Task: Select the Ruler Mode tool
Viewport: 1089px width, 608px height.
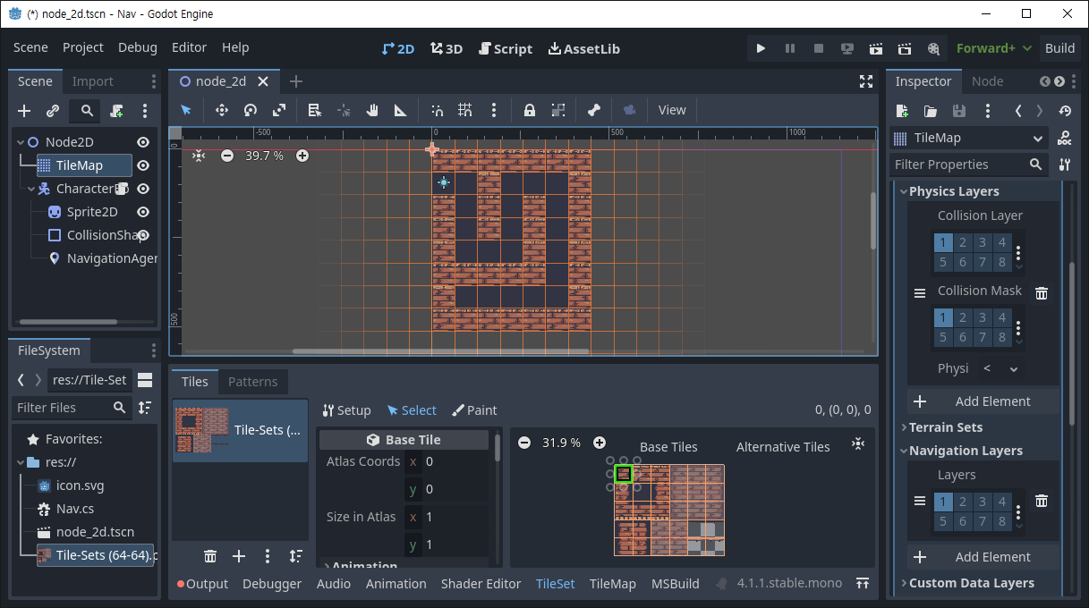Action: [x=401, y=110]
